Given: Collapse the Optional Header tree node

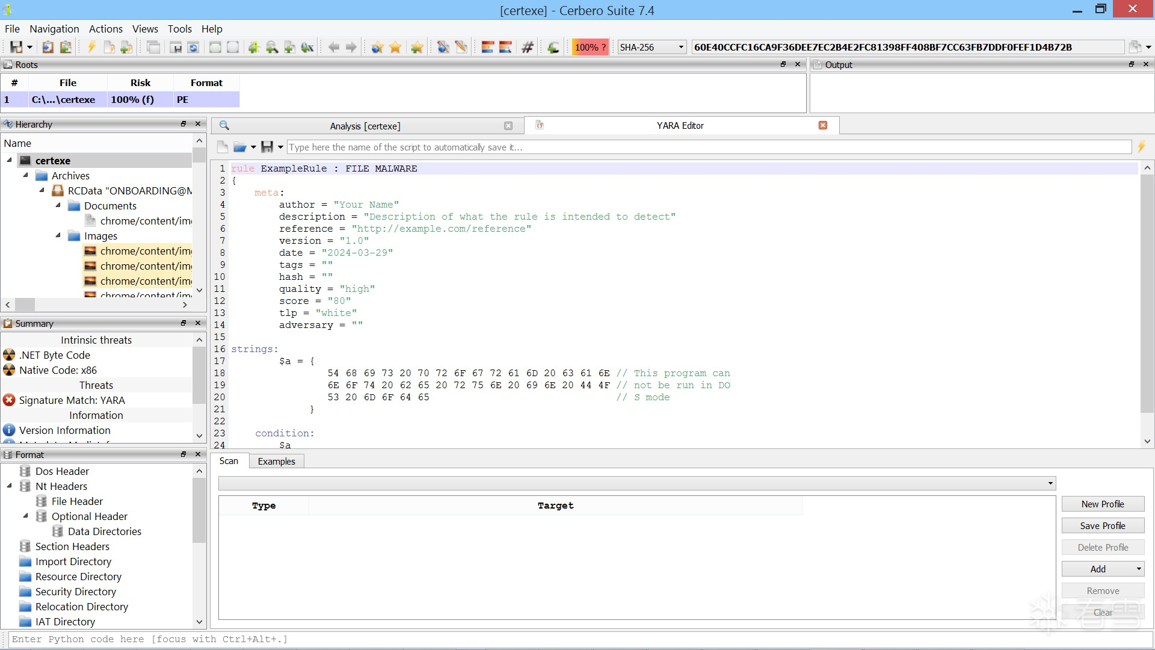Looking at the screenshot, I should pyautogui.click(x=25, y=516).
